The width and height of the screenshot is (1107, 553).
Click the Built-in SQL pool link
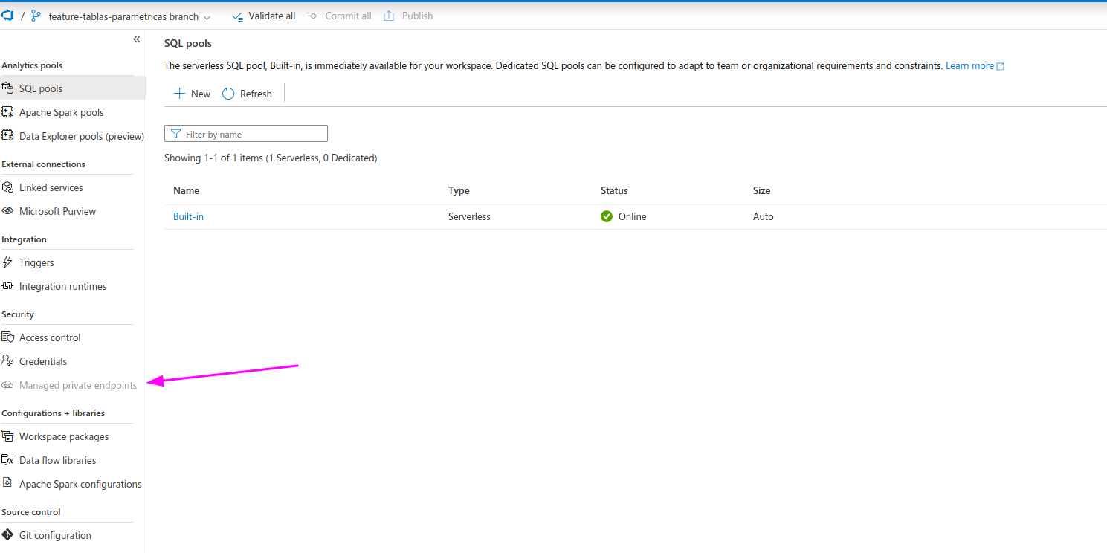[x=188, y=216]
